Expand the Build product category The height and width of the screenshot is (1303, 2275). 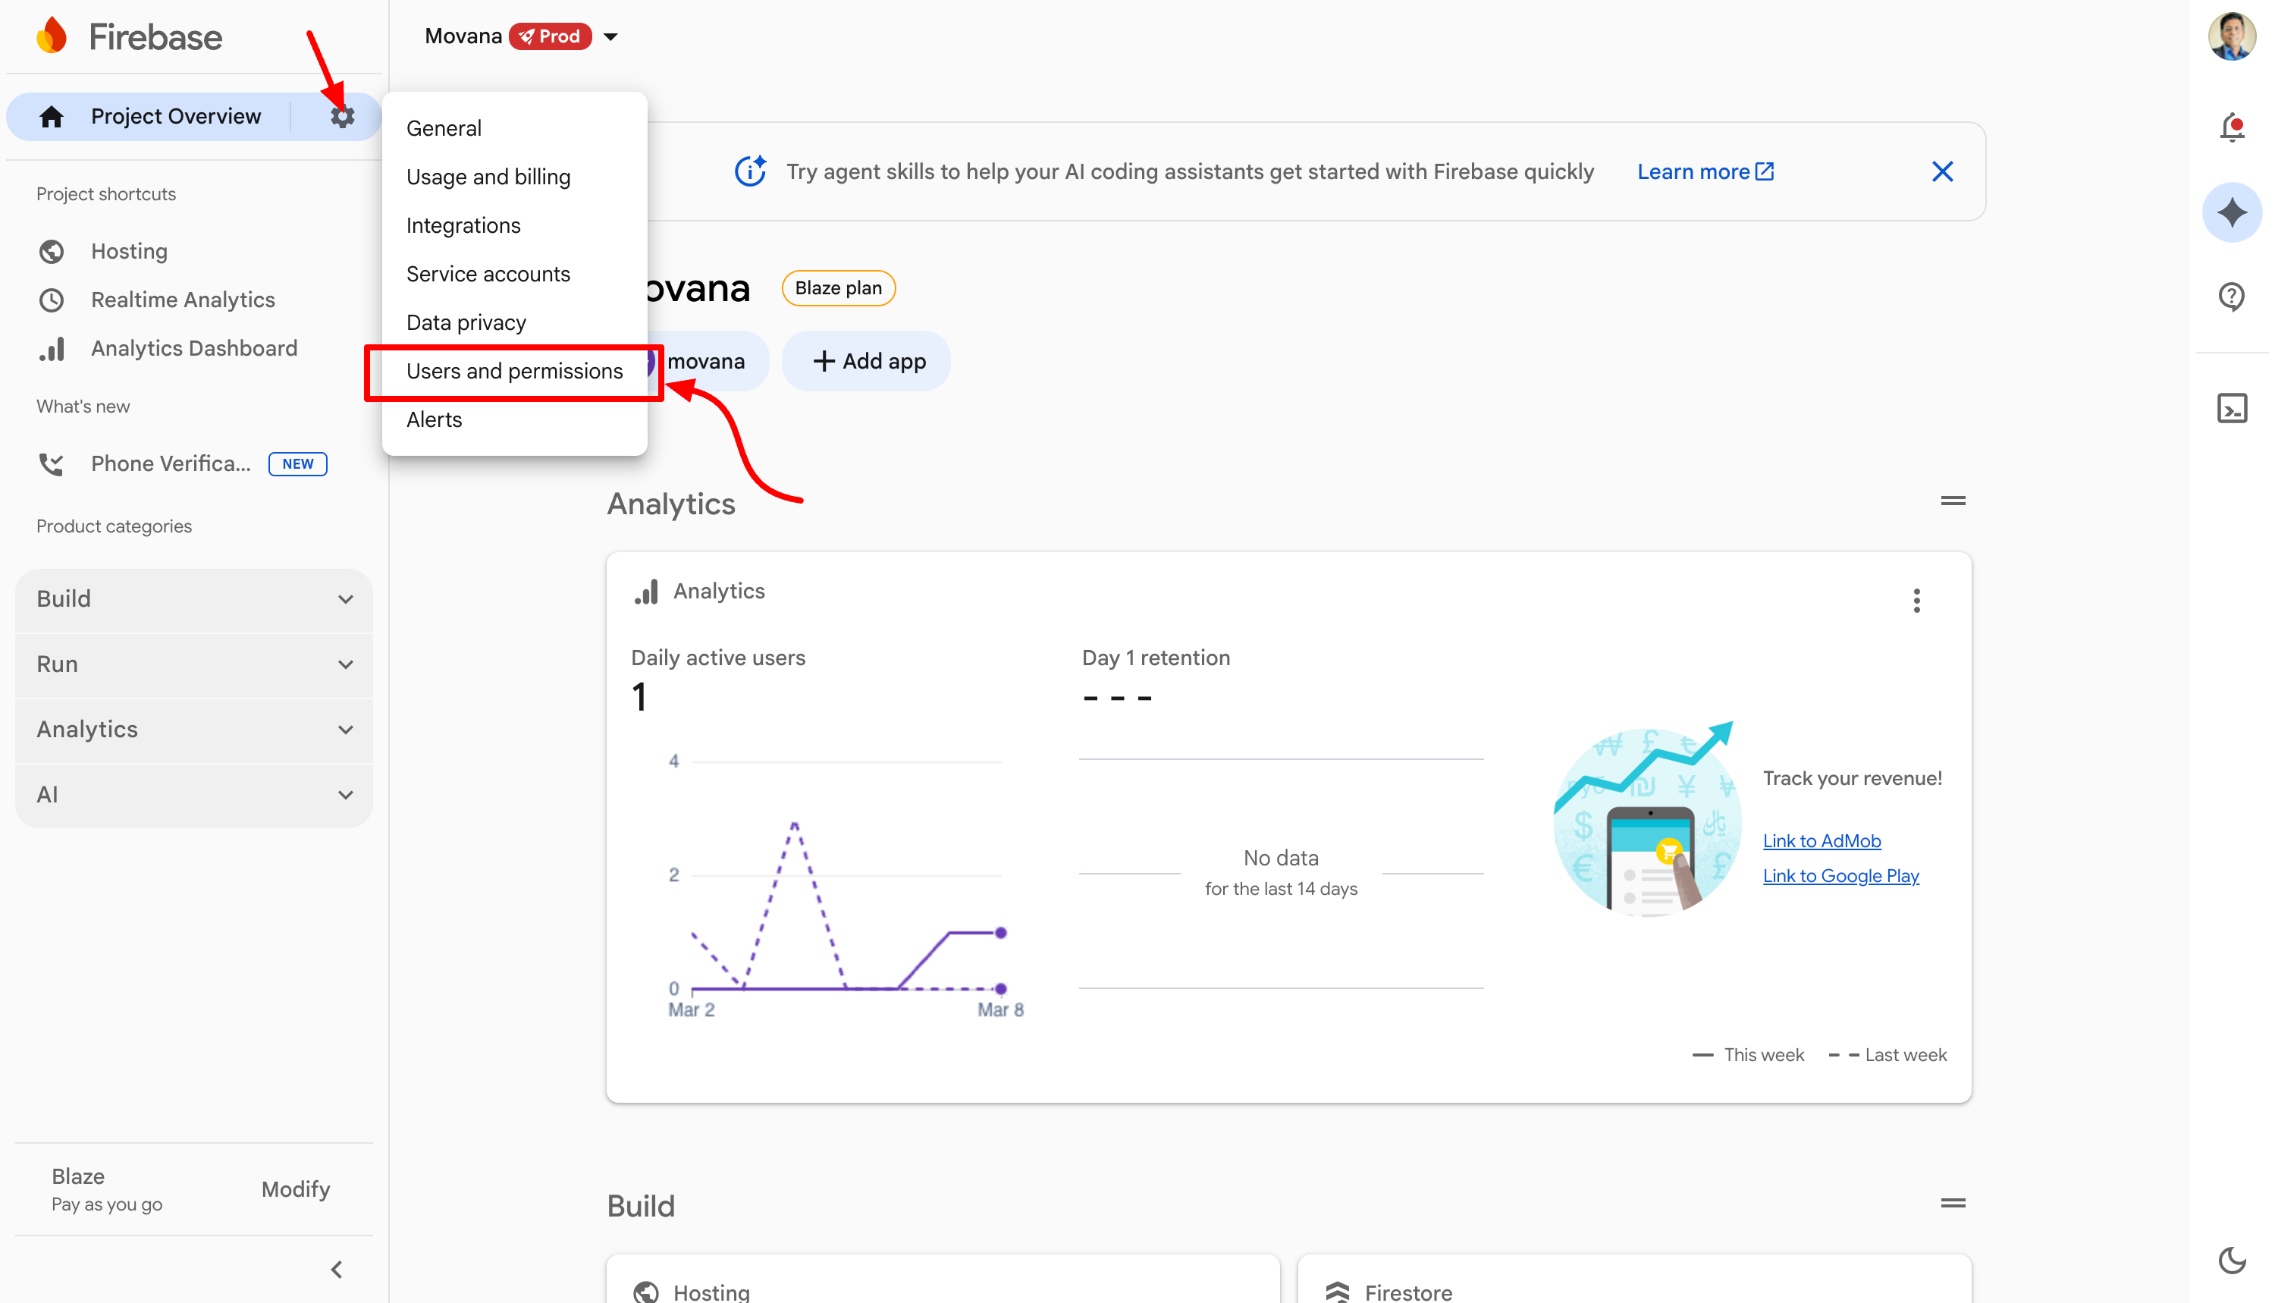pos(194,598)
